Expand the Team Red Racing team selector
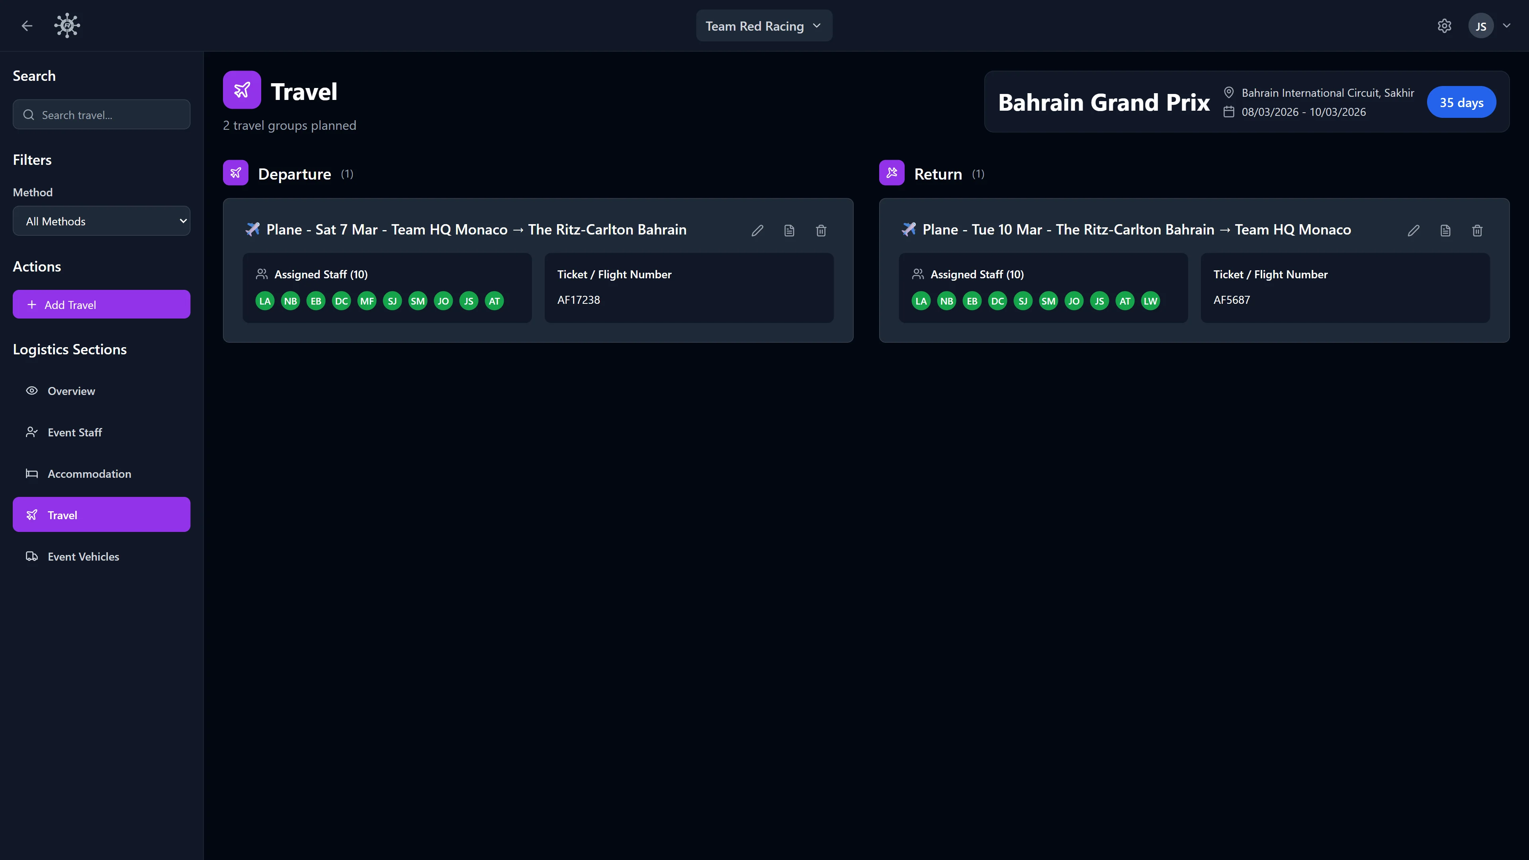The width and height of the screenshot is (1529, 860). (x=764, y=26)
